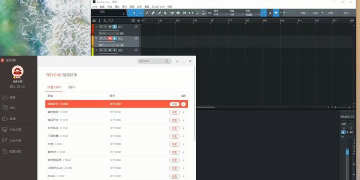Image resolution: width=360 pixels, height=180 pixels.
Task: Open the 编辑 menu
Action: [x=102, y=7]
